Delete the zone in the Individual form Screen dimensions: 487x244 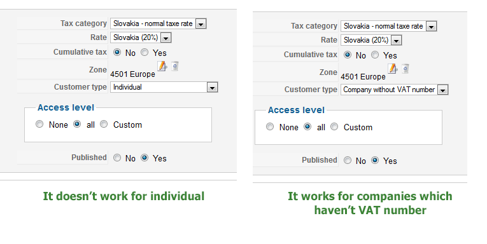[x=175, y=66]
